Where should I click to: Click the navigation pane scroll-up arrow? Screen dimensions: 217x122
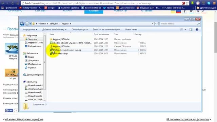45,34
